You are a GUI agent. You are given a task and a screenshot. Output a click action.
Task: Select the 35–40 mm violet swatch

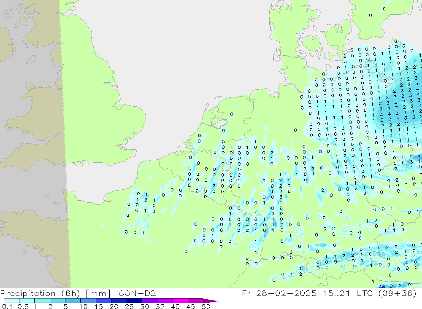coord(165,301)
